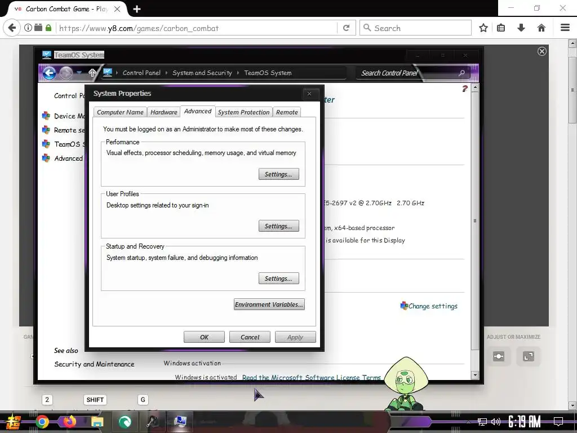577x433 pixels.
Task: Open File Explorer from the taskbar
Action: [x=97, y=422]
